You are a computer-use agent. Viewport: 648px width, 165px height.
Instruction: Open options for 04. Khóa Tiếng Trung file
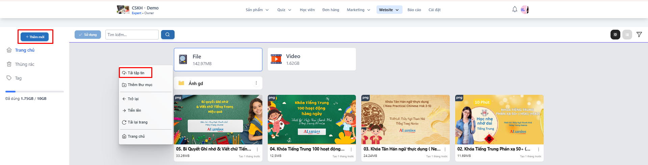[351, 149]
